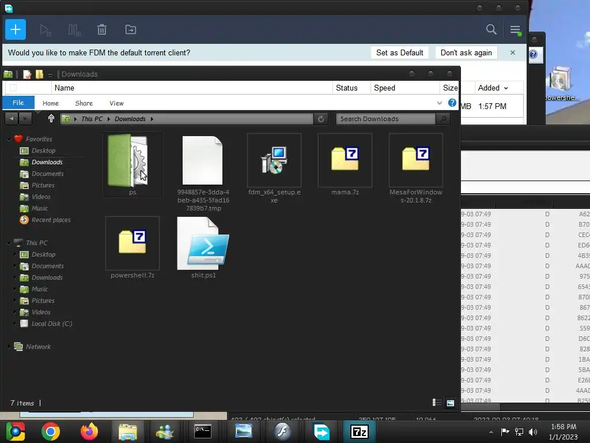Expand Music node under This PC
Viewport: 590px width, 443px height.
click(16, 290)
